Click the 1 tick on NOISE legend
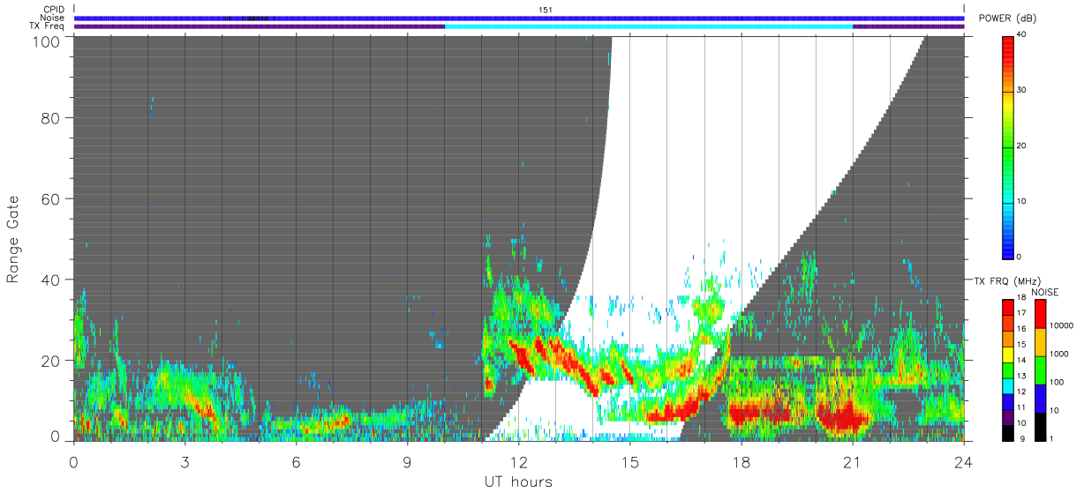Image resolution: width=1084 pixels, height=500 pixels. pos(1052,438)
